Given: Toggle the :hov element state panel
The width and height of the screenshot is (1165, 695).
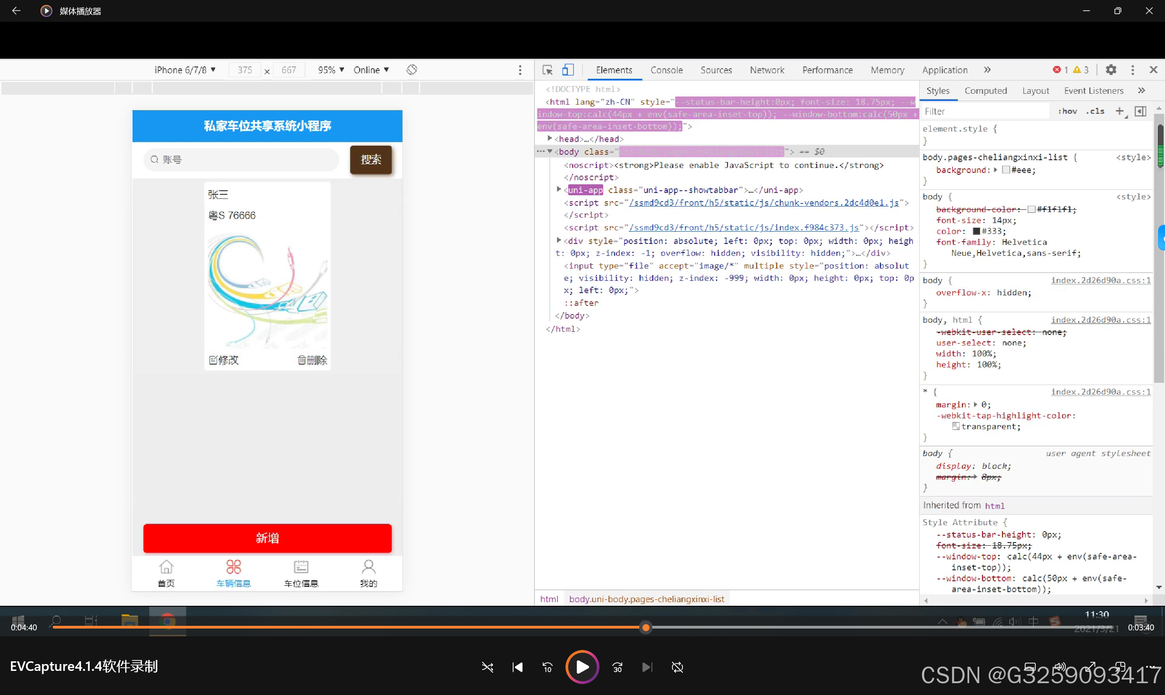Looking at the screenshot, I should click(x=1068, y=111).
